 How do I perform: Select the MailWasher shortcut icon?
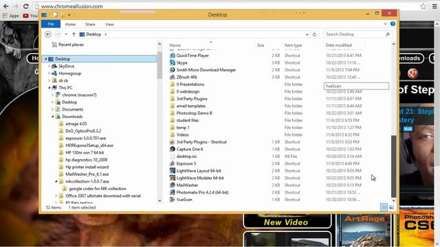(x=173, y=185)
